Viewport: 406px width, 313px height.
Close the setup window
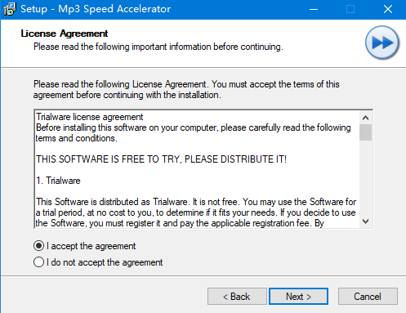(388, 9)
